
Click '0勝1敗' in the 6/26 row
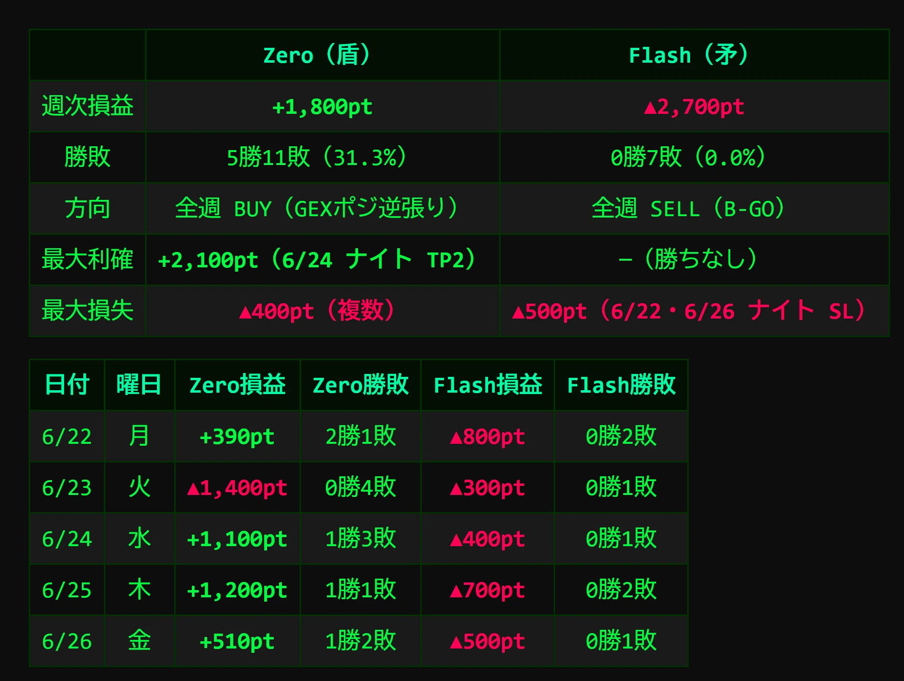tap(621, 641)
